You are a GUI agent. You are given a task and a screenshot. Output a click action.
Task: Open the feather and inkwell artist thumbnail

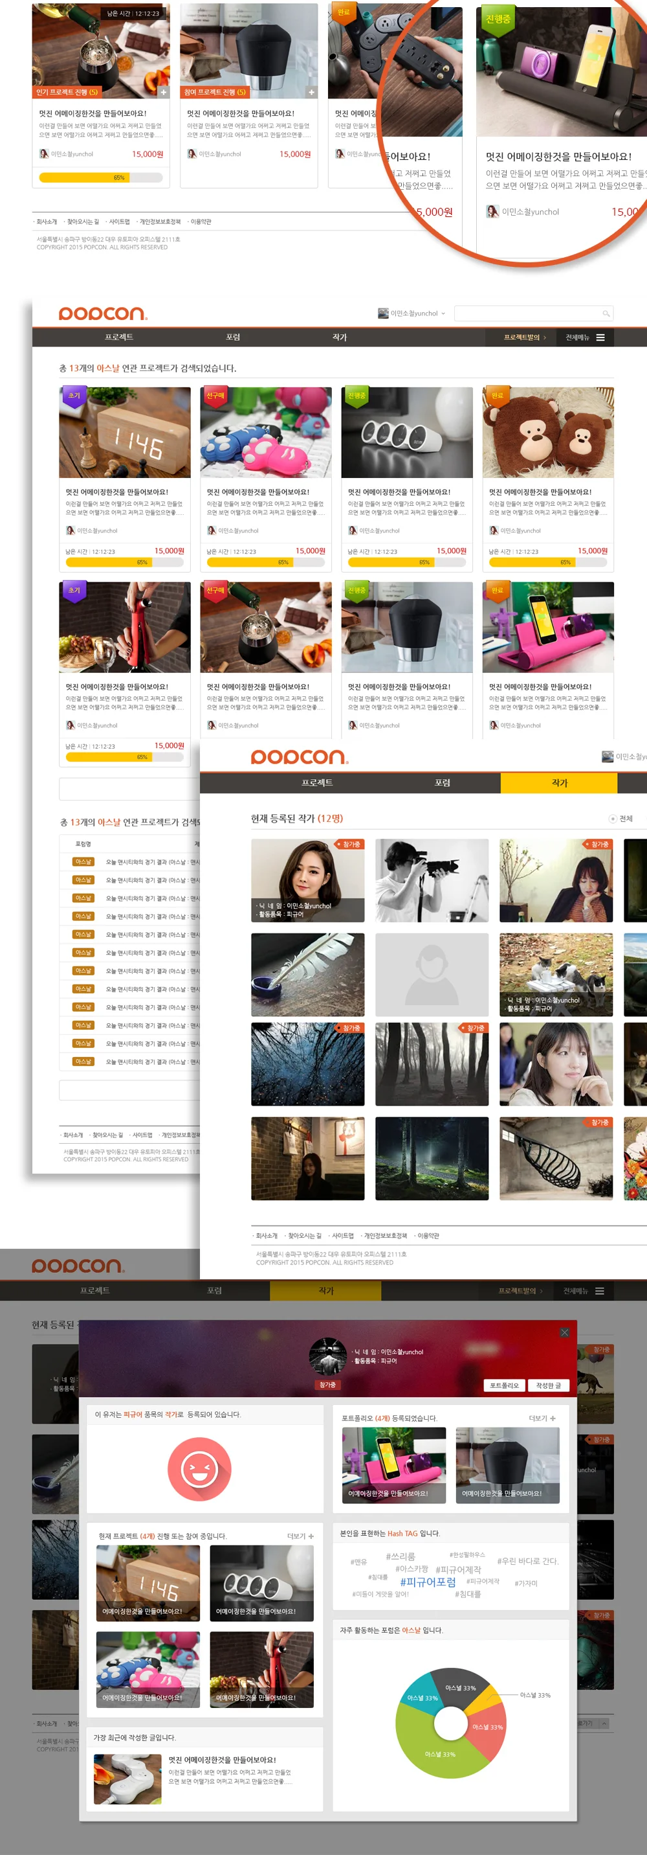click(307, 974)
